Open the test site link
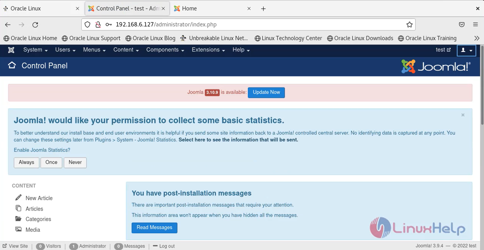The height and width of the screenshot is (250, 484). 443,50
